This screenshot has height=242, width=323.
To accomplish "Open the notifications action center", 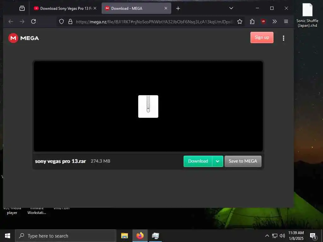I will (313, 236).
